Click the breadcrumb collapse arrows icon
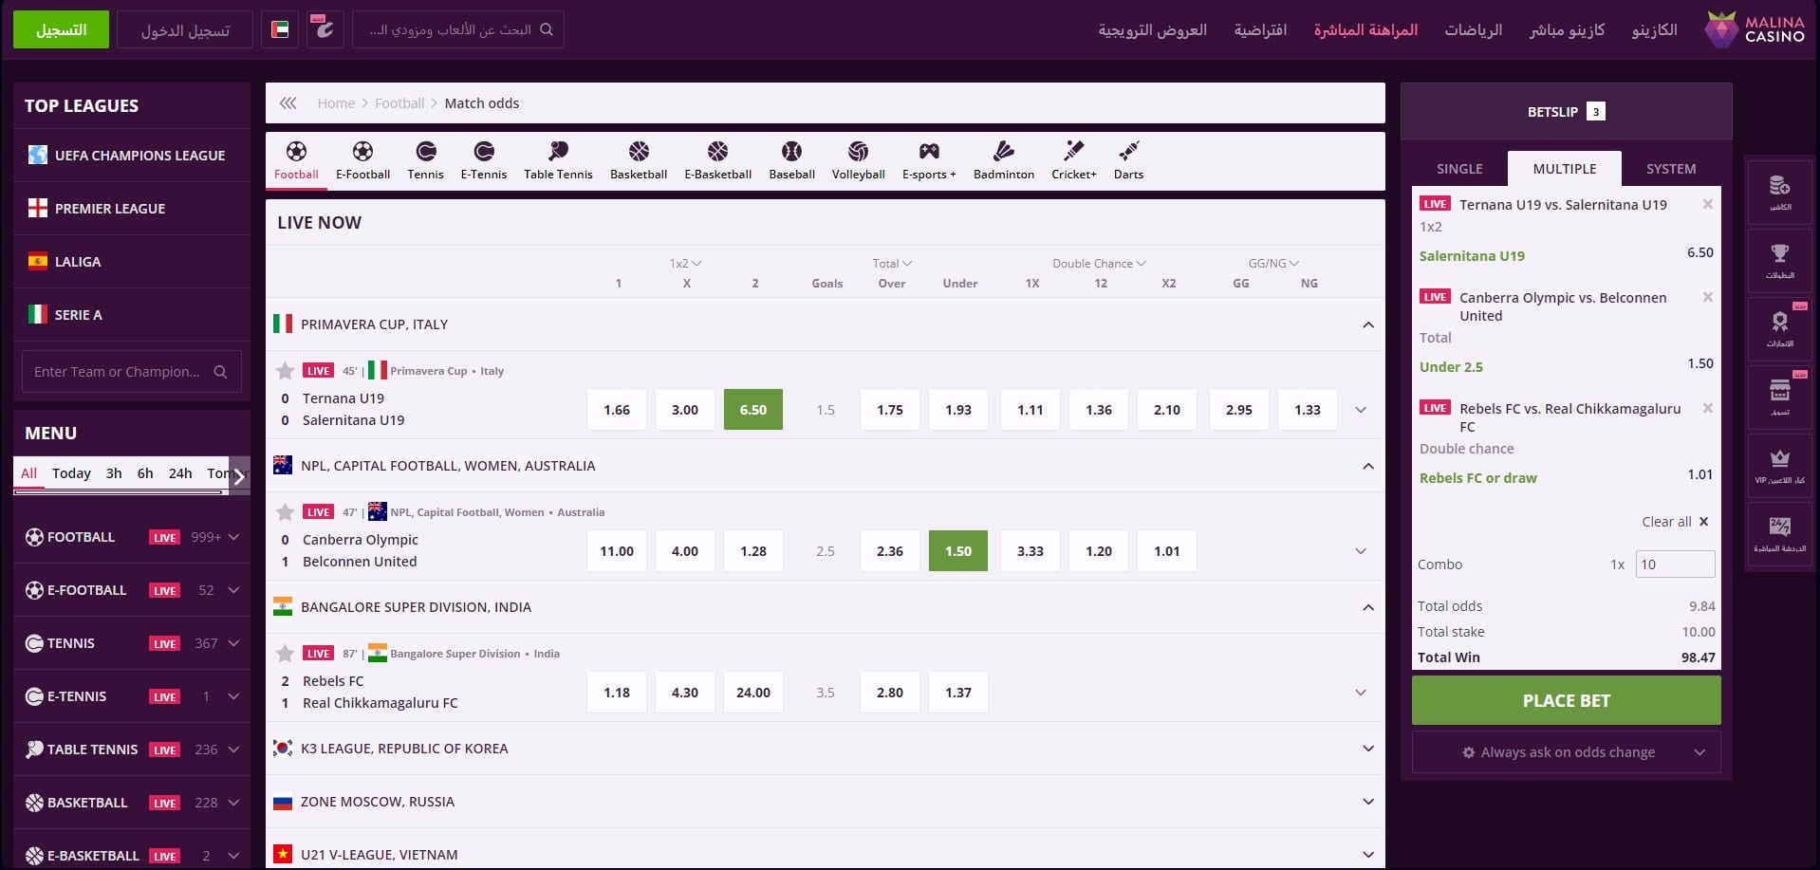This screenshot has width=1820, height=870. pos(288,103)
